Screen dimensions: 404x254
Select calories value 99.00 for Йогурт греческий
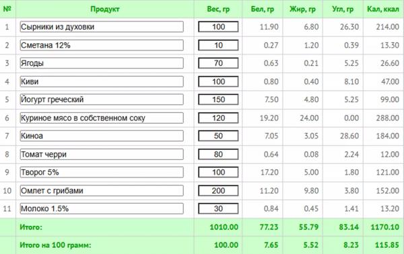coord(390,99)
